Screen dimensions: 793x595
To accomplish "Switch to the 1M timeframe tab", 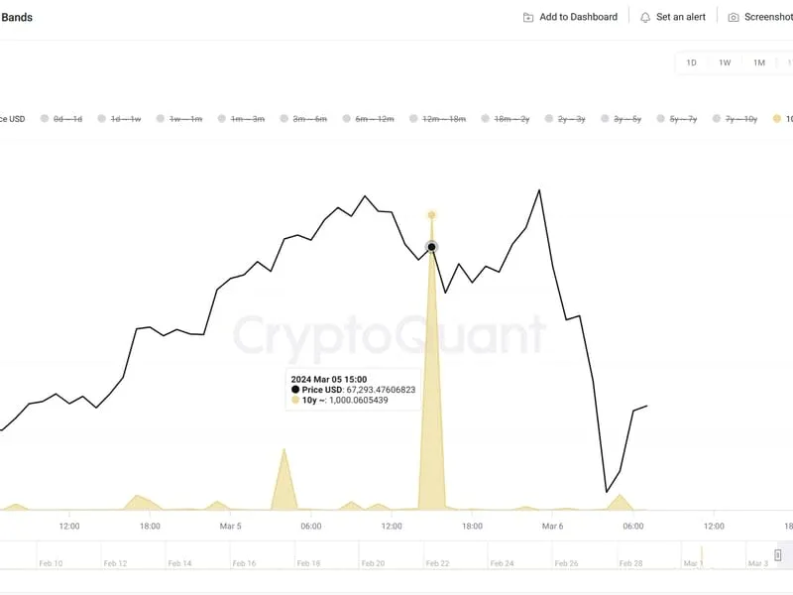I will click(x=757, y=62).
